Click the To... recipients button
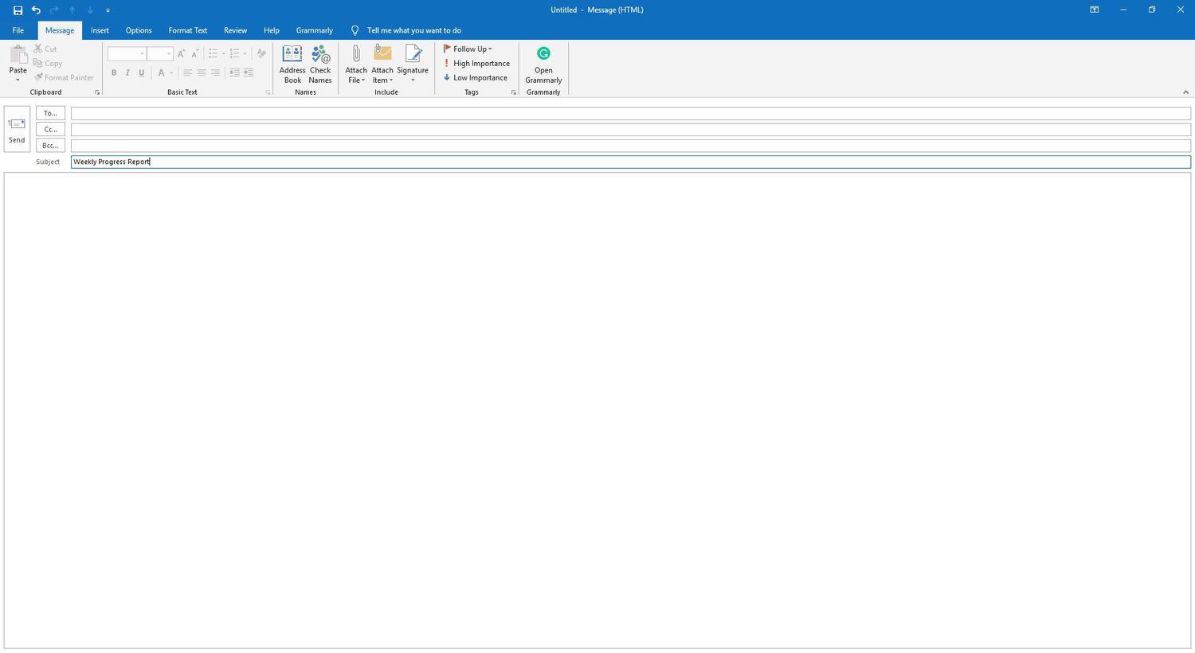This screenshot has height=653, width=1195. point(50,113)
